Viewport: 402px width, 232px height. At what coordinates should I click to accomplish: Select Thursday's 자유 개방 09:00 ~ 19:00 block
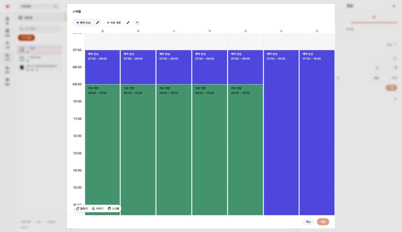point(210,150)
